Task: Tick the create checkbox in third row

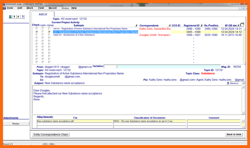Action: 43,35
